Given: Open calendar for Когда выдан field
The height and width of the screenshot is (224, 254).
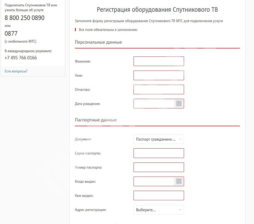Looking at the screenshot, I should pos(179,181).
